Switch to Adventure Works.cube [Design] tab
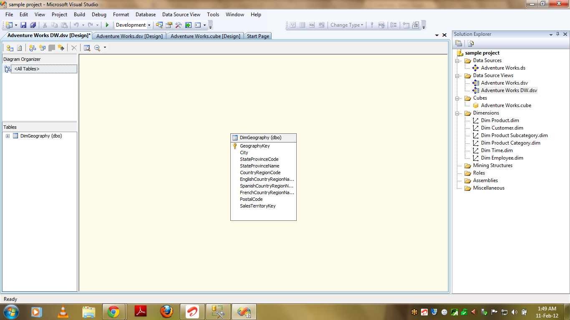This screenshot has height=320, width=570. (x=205, y=36)
